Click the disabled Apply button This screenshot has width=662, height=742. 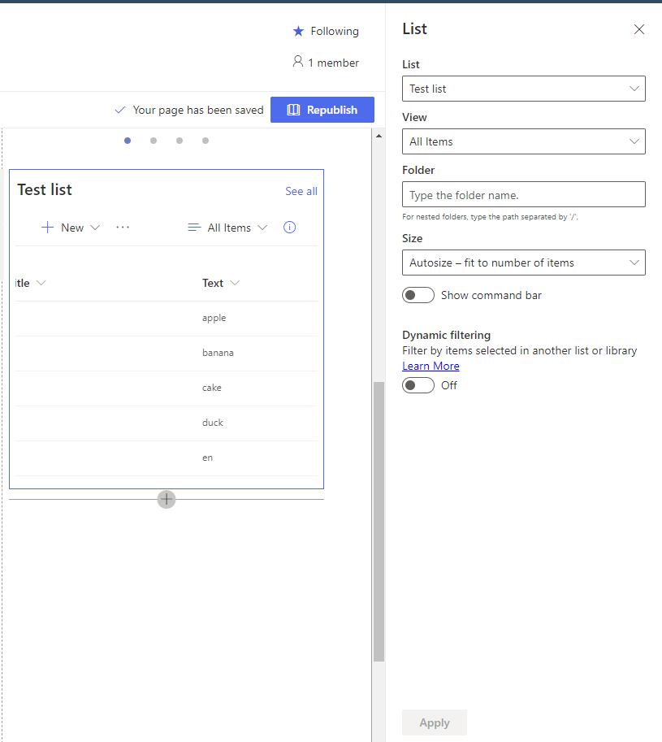pos(435,722)
